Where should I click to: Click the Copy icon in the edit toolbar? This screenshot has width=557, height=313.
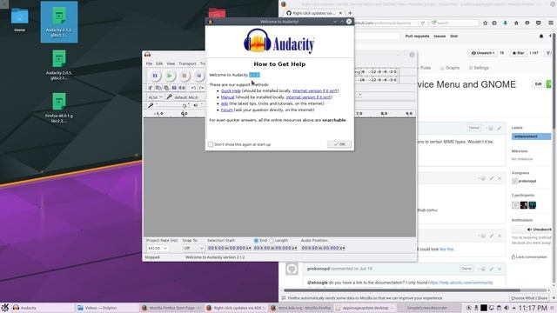pos(158,88)
